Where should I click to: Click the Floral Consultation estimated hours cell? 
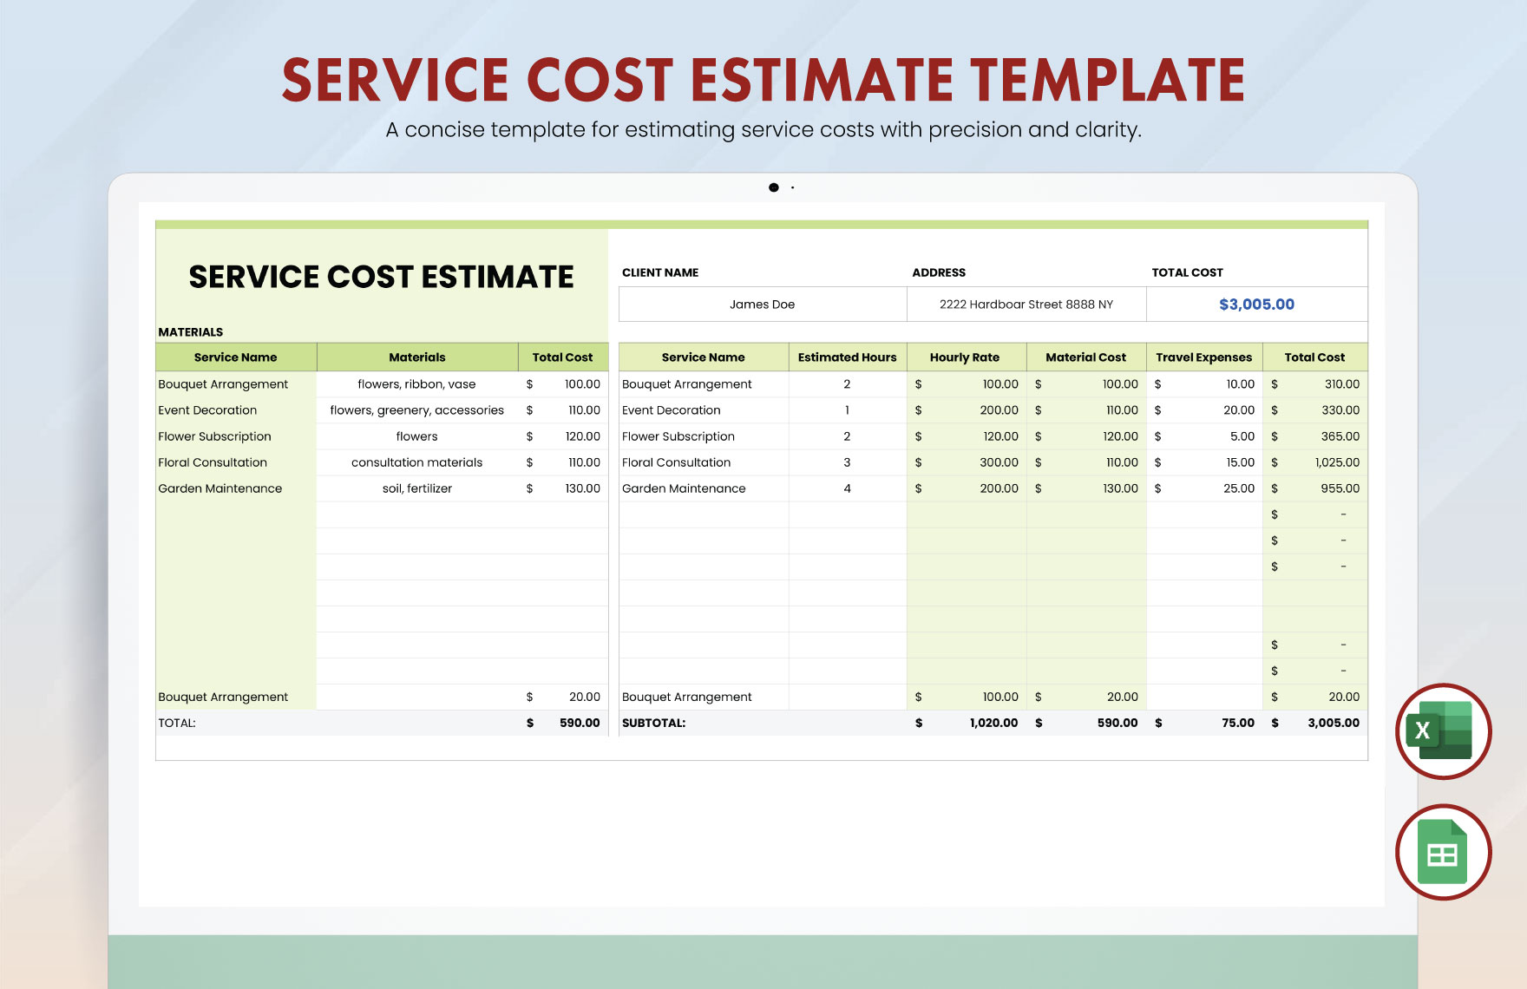(x=846, y=462)
